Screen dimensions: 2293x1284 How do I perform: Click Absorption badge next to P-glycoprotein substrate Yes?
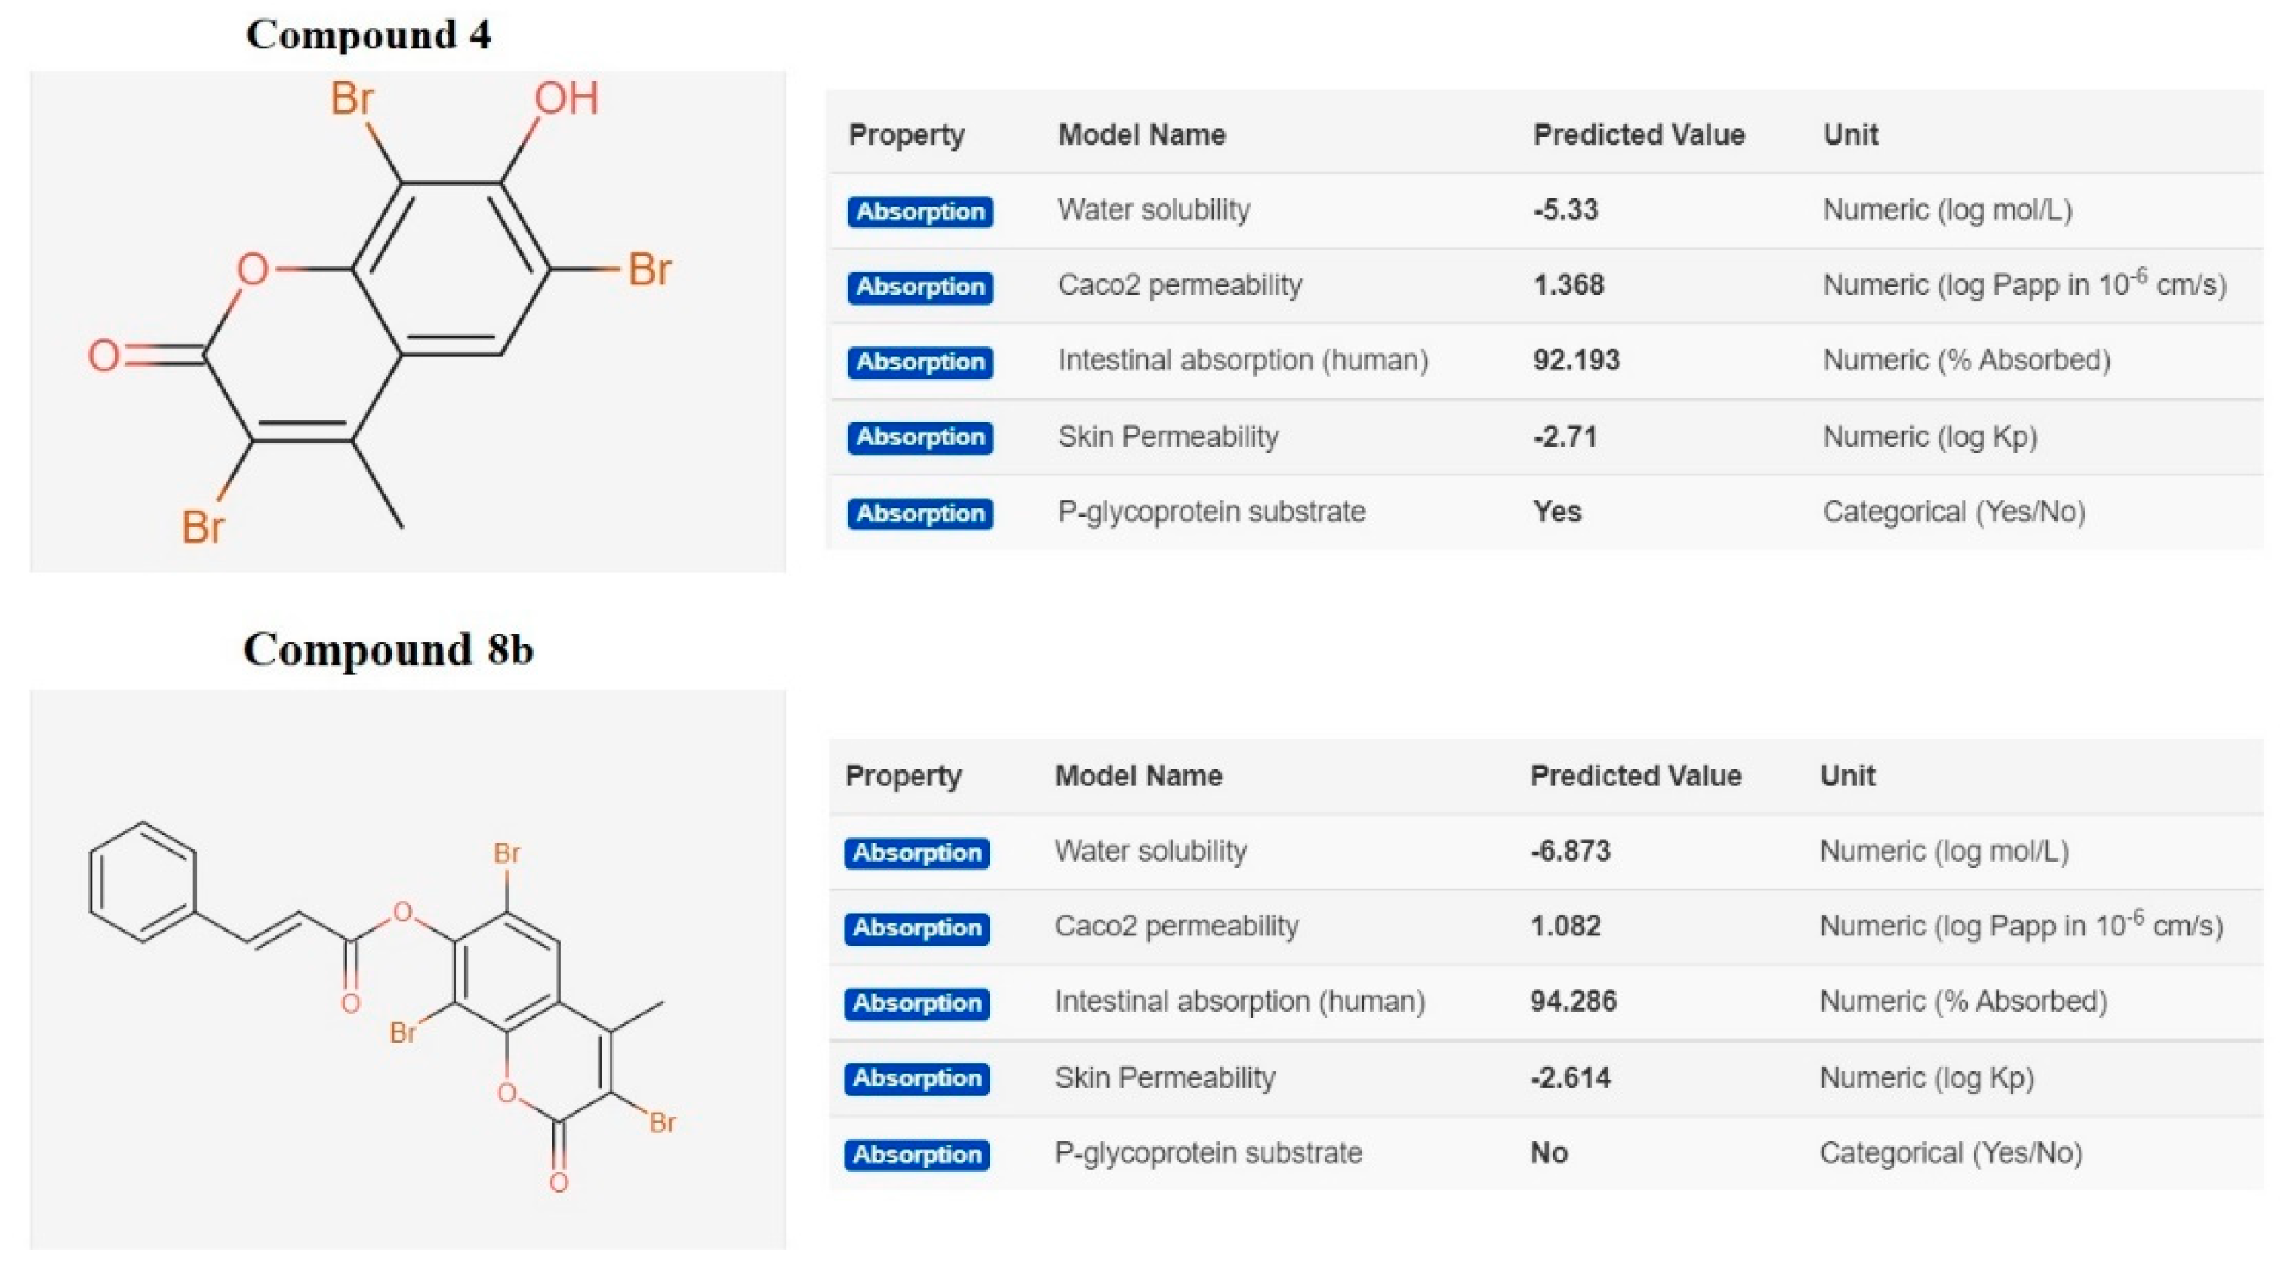pos(919,514)
